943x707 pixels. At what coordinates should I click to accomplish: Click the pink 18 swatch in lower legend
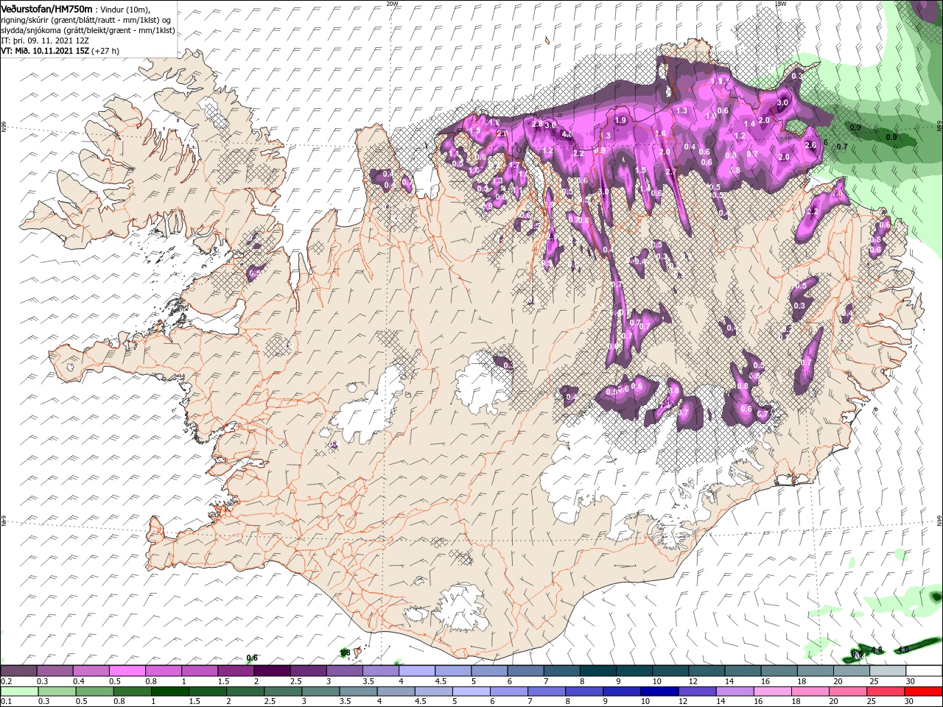coord(809,692)
